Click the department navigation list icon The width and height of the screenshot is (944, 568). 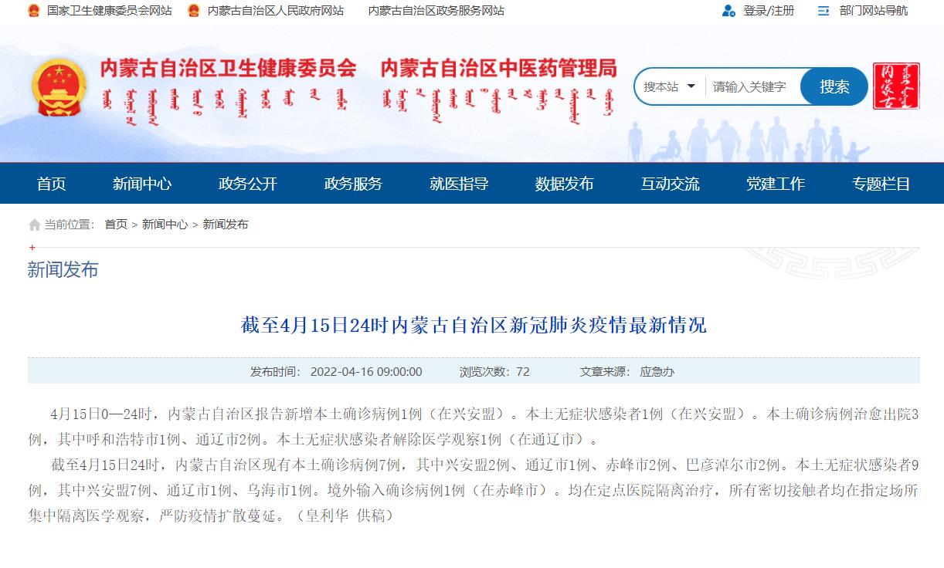tap(823, 11)
